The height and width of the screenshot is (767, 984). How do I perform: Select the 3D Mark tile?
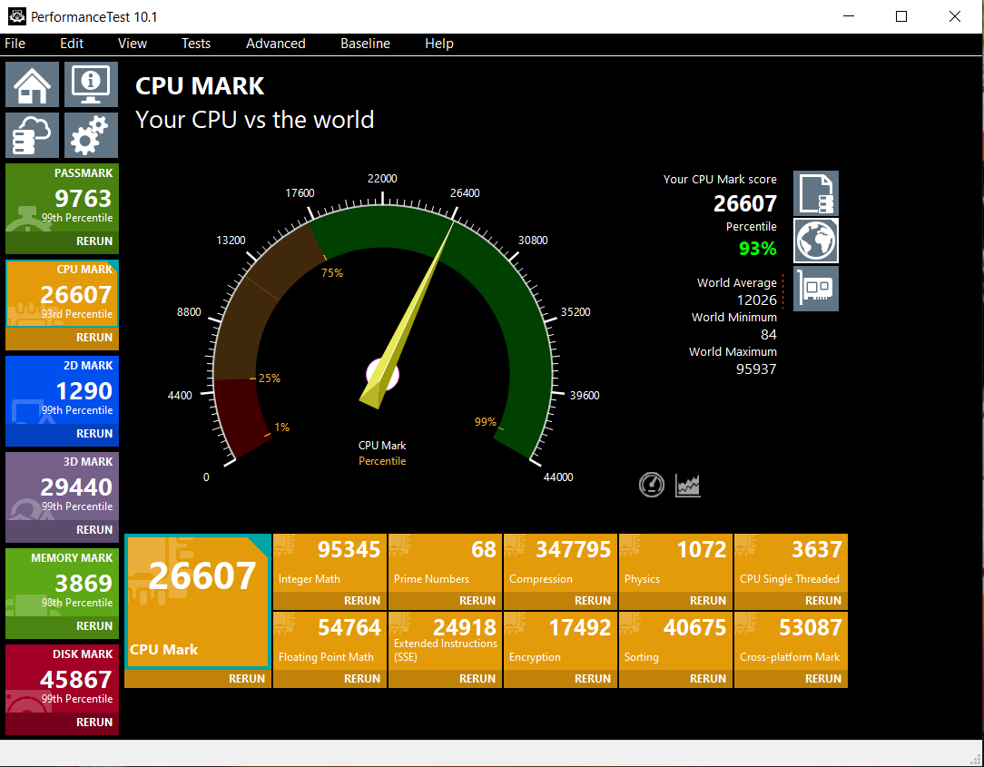tap(62, 487)
